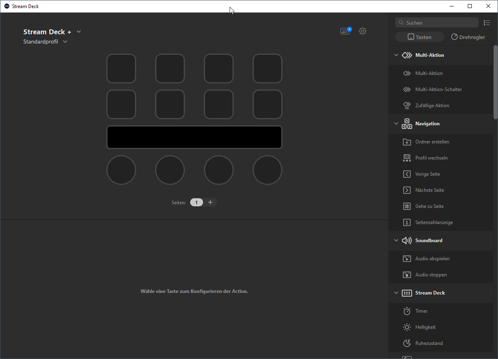The image size is (498, 359).
Task: Click the Suchen search field
Action: [x=437, y=23]
